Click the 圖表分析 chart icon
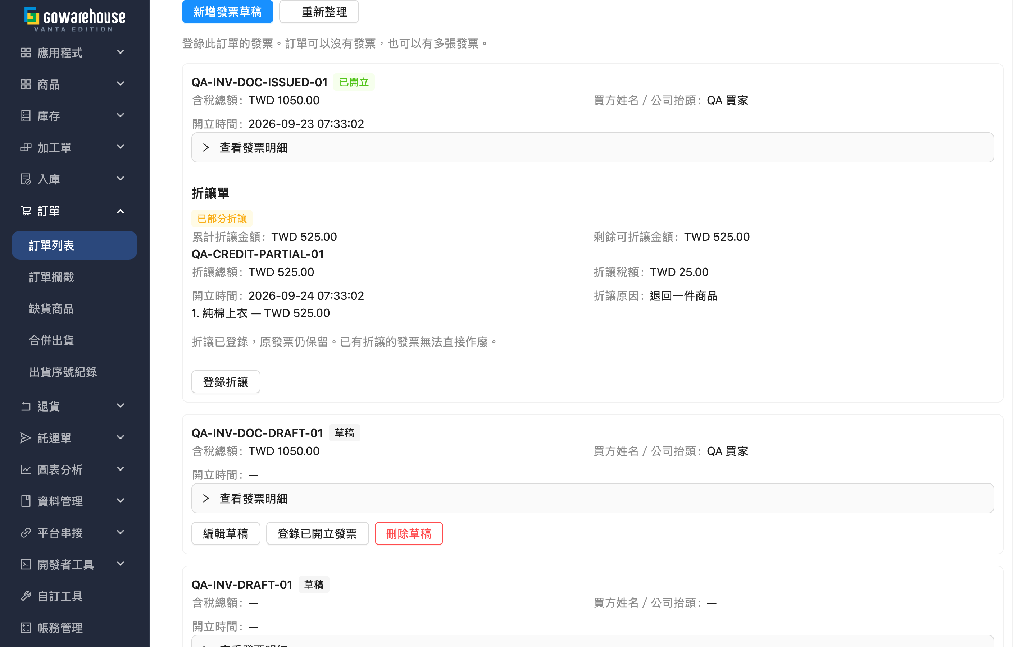The height and width of the screenshot is (647, 1036). (x=26, y=469)
